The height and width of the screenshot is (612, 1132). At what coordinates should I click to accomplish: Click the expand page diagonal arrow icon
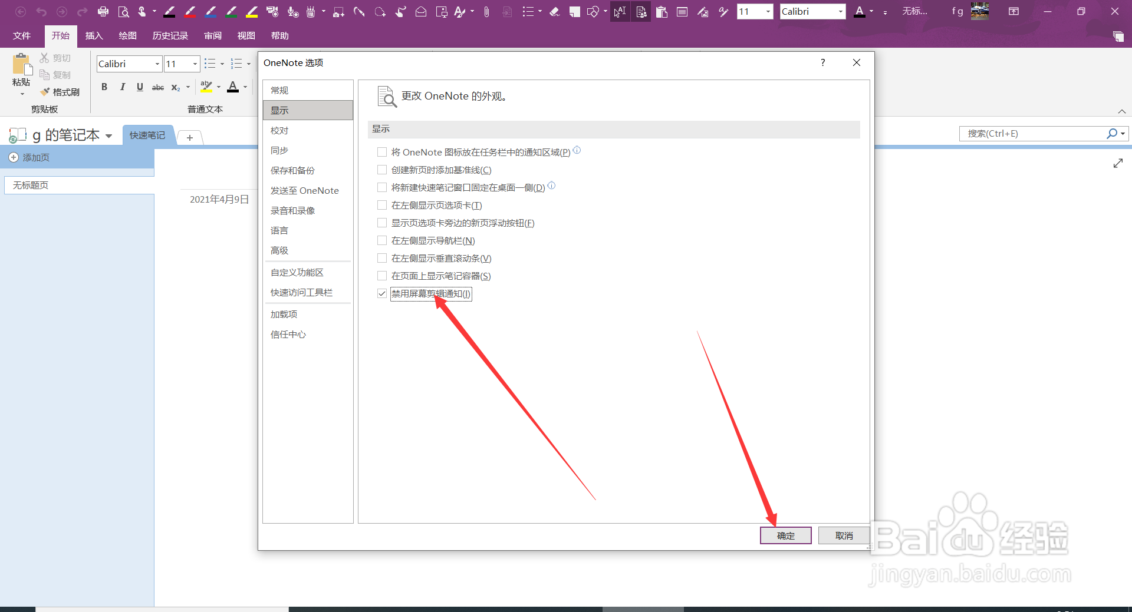point(1118,163)
